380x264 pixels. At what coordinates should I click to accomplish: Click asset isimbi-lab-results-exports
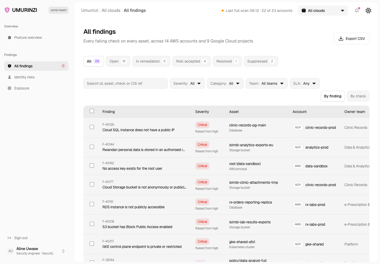(x=250, y=222)
